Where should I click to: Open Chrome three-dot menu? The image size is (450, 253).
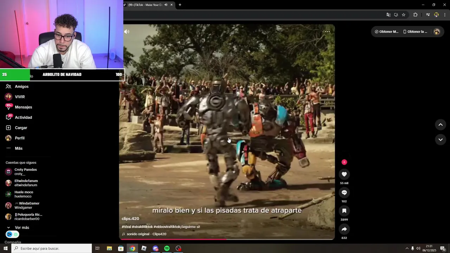[x=445, y=15]
